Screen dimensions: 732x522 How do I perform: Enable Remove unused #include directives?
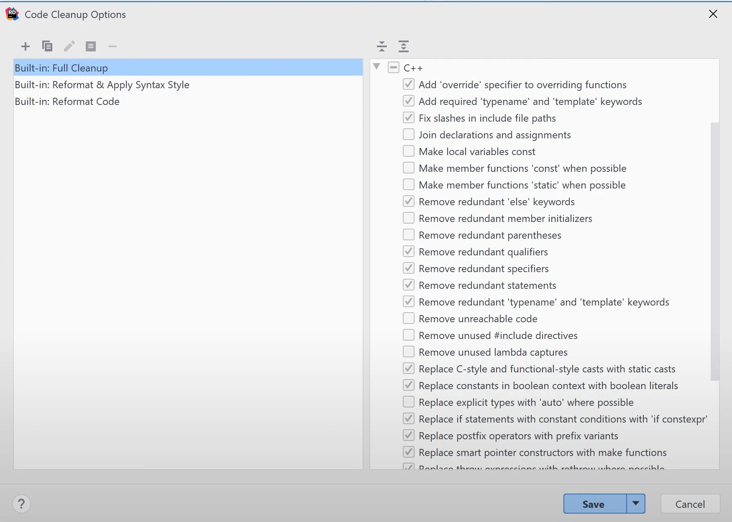pyautogui.click(x=409, y=335)
